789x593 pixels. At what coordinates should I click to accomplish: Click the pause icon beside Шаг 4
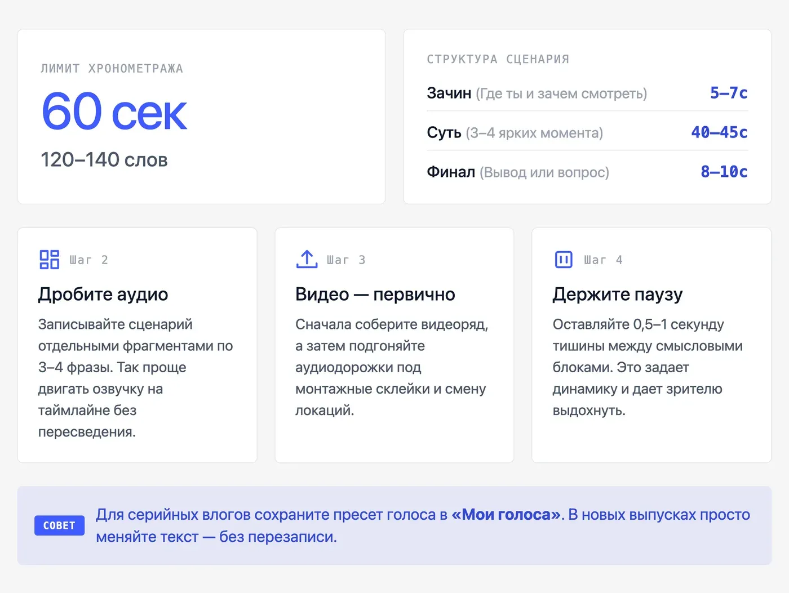[564, 260]
